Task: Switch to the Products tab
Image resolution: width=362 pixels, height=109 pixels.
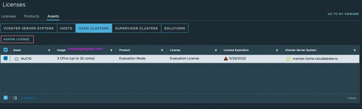Action: [x=31, y=16]
